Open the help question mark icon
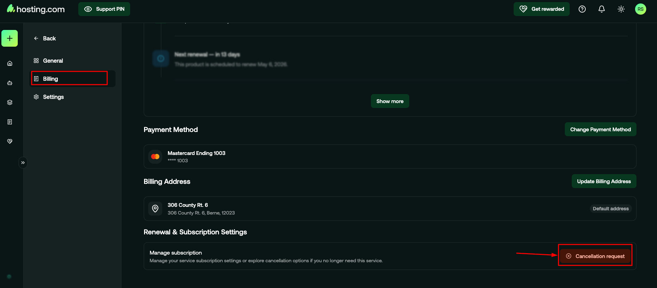The image size is (657, 288). coord(582,9)
